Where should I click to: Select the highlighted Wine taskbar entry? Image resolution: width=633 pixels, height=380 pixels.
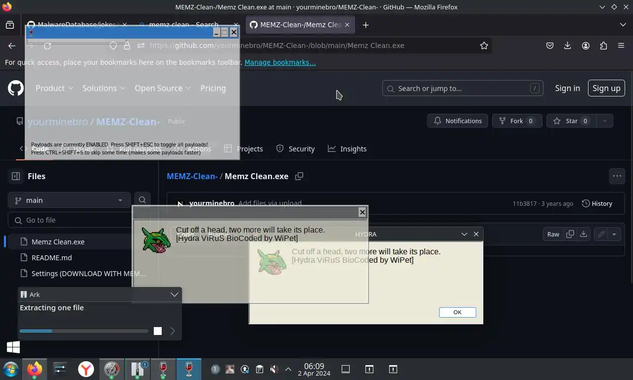(x=189, y=369)
